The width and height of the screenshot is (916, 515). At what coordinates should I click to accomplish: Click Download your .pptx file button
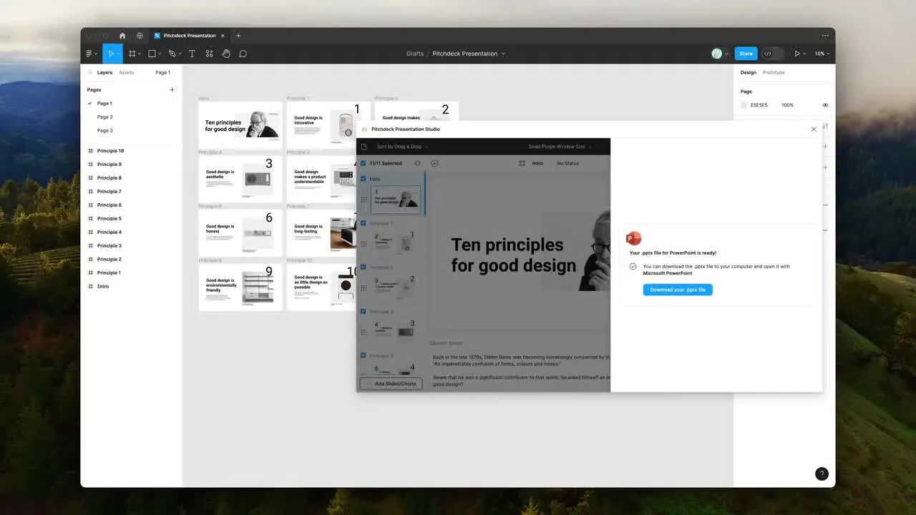click(678, 290)
